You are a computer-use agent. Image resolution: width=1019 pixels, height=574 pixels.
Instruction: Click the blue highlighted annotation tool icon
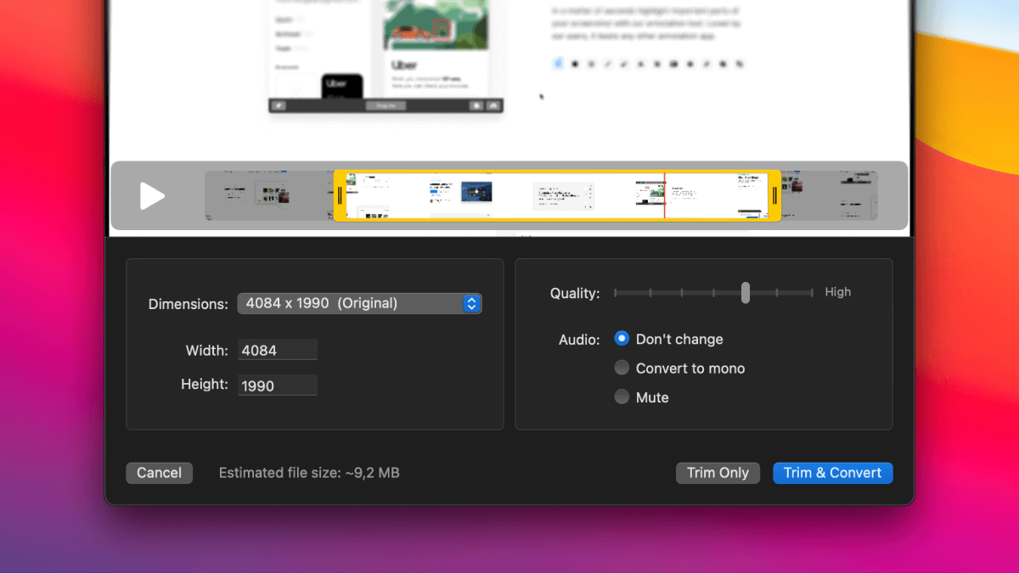point(558,63)
